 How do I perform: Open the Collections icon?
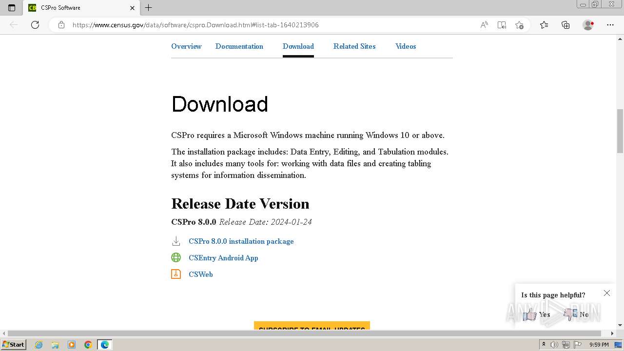click(565, 25)
